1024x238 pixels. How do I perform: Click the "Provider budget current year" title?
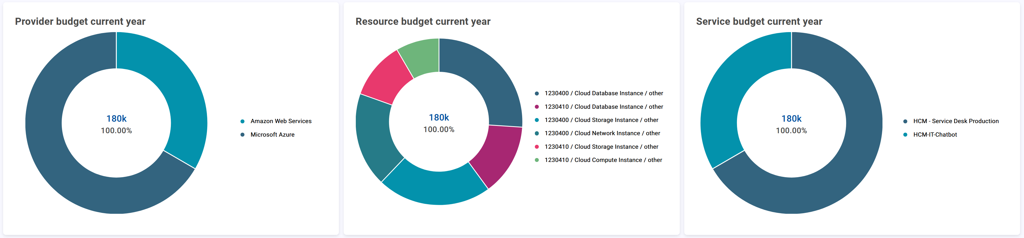tap(80, 21)
